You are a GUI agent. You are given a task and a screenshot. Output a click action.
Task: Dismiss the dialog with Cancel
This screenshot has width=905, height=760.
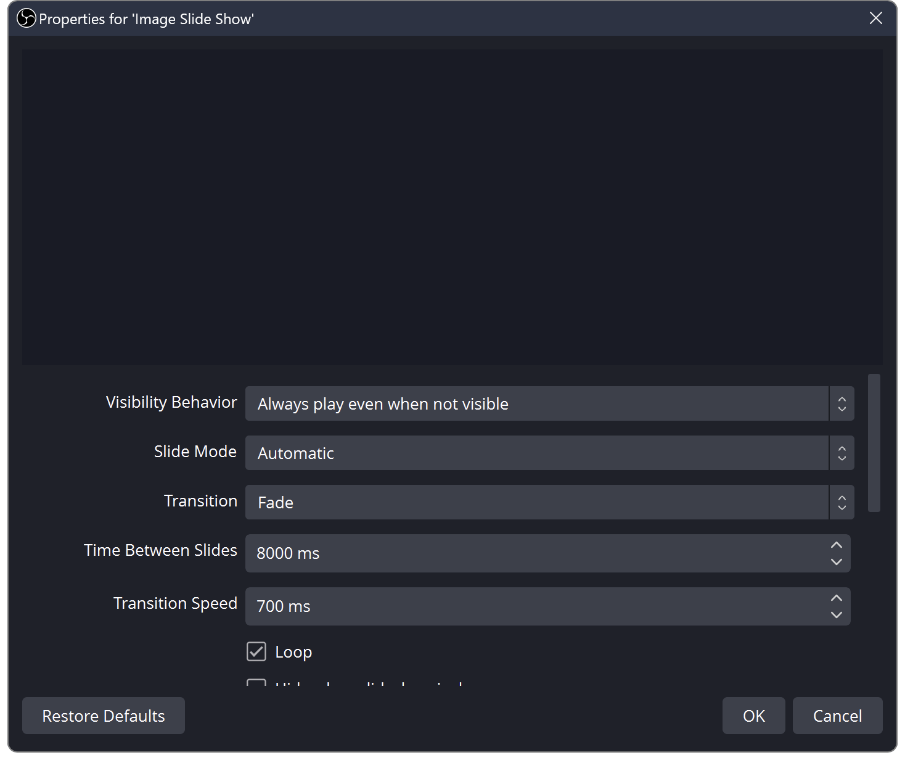837,716
